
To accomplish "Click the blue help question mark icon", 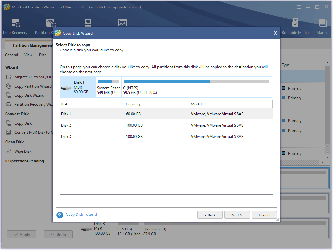I will (x=60, y=215).
